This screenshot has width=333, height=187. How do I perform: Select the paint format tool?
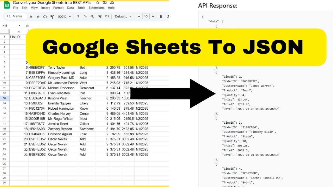coord(52,16)
